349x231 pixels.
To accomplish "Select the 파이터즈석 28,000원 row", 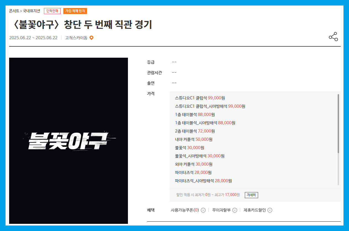I will [x=193, y=172].
